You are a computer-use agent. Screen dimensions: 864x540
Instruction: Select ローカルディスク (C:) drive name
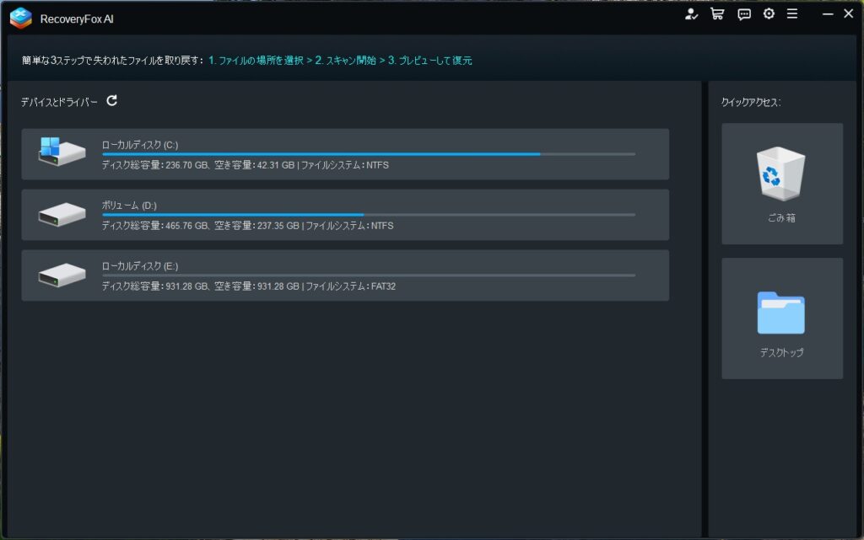140,145
